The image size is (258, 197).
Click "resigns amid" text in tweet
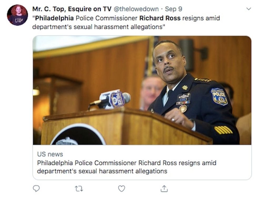coord(201,18)
